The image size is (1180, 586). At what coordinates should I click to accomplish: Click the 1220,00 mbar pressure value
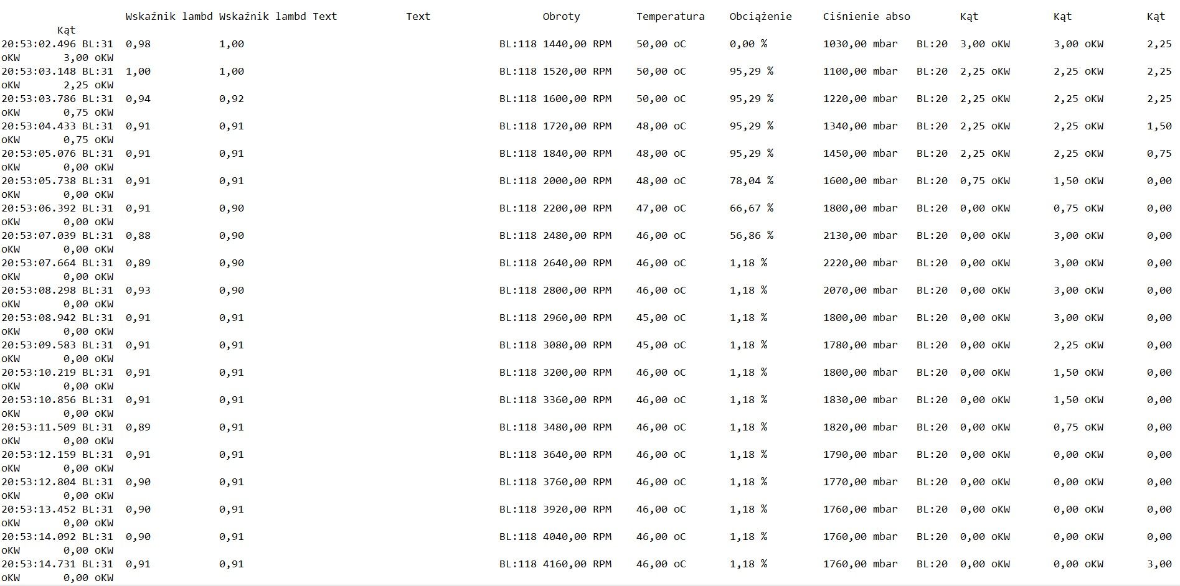click(860, 99)
